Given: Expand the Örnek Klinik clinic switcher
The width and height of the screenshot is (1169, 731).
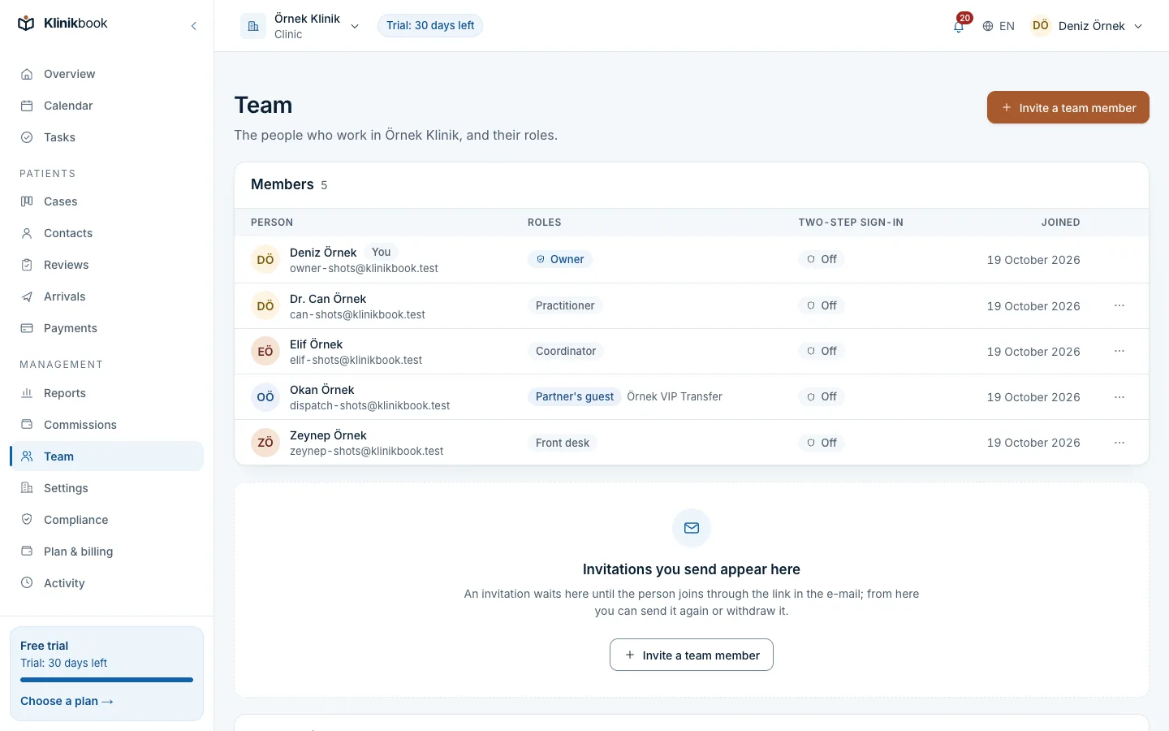Looking at the screenshot, I should coord(300,26).
